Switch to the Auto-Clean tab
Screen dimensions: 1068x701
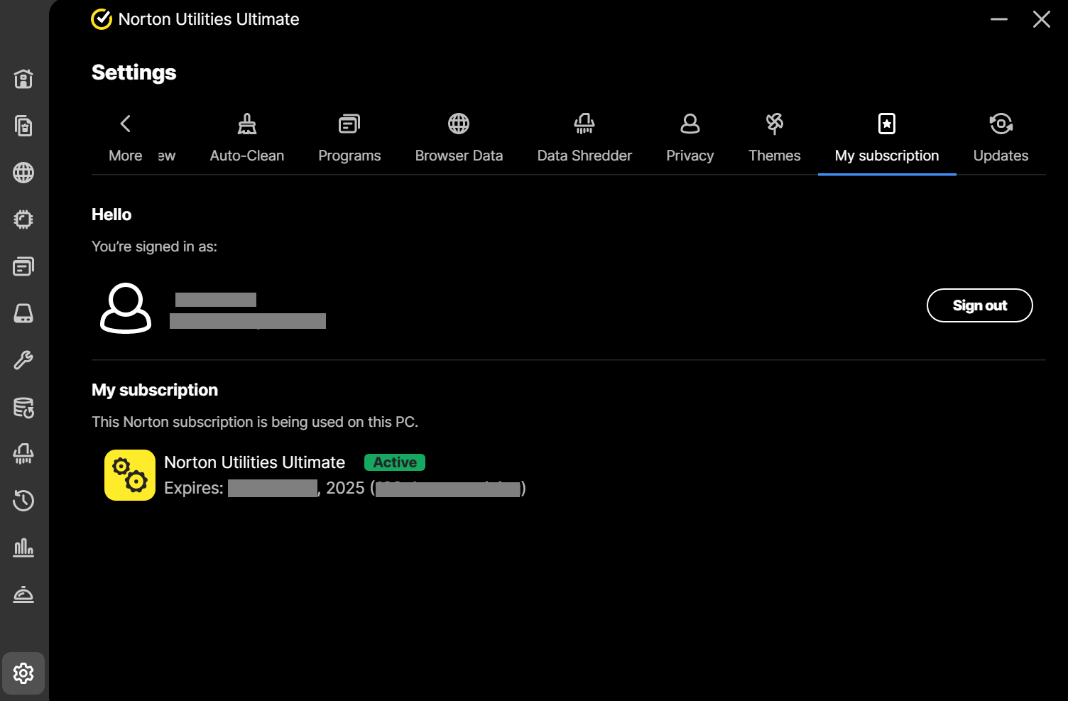(247, 139)
